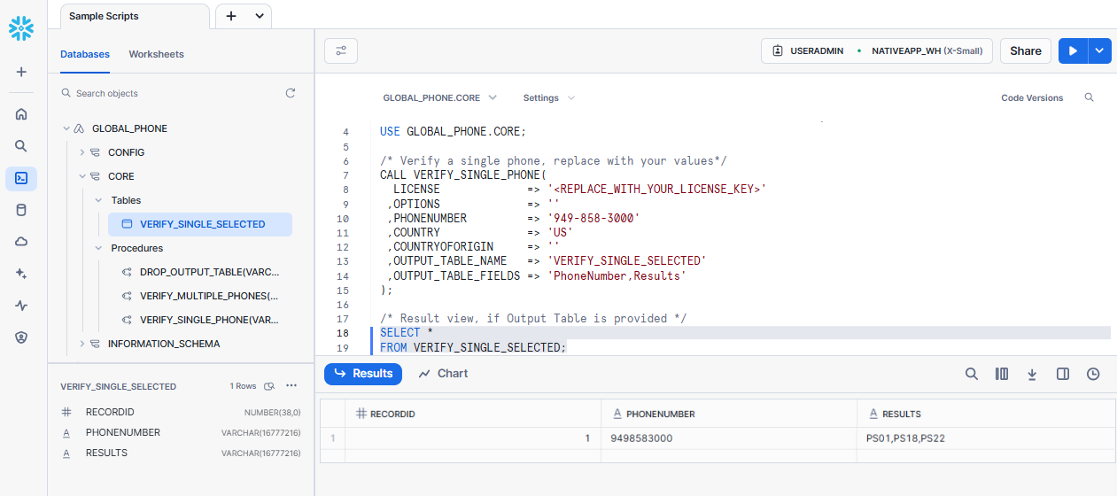The height and width of the screenshot is (496, 1117).
Task: Add a new tab with plus
Action: point(231,16)
